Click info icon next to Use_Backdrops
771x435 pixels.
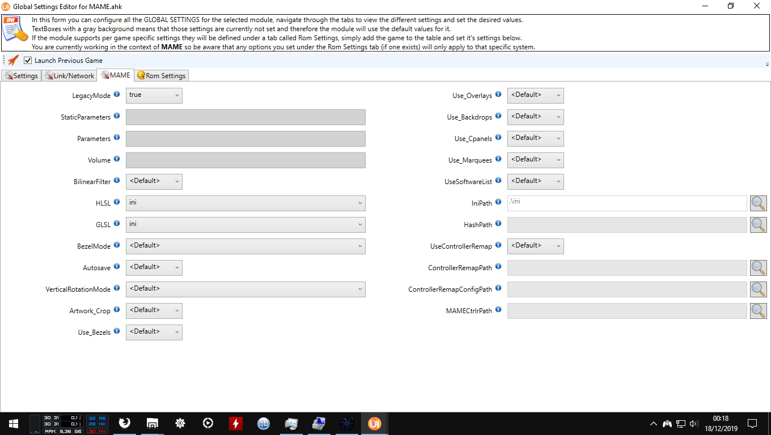point(498,116)
